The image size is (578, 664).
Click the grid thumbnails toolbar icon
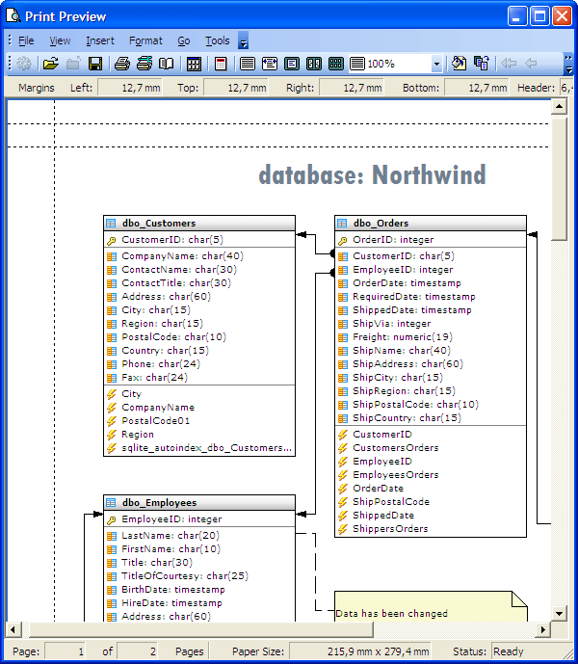[194, 64]
